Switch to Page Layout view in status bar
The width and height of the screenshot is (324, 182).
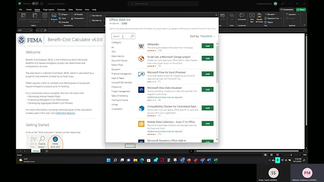[271, 155]
